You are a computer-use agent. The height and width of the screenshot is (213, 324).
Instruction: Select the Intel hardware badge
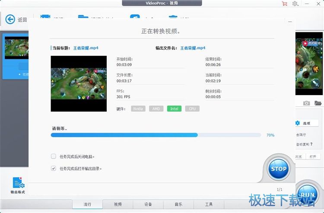tap(174, 109)
